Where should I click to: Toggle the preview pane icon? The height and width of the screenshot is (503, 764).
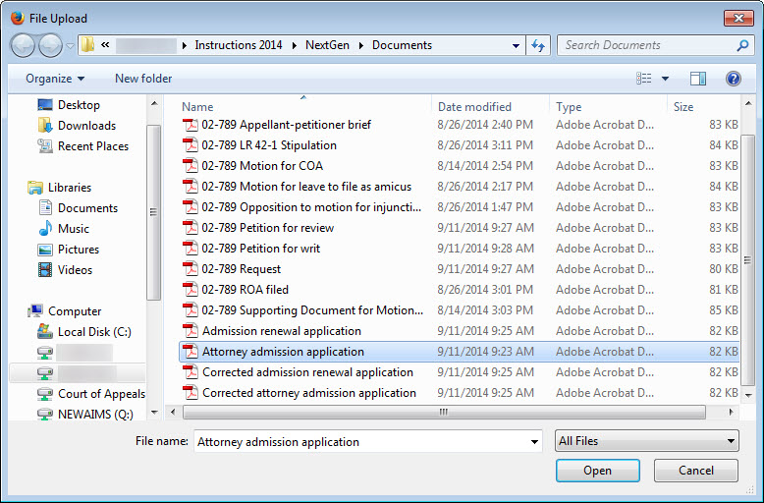coord(698,79)
